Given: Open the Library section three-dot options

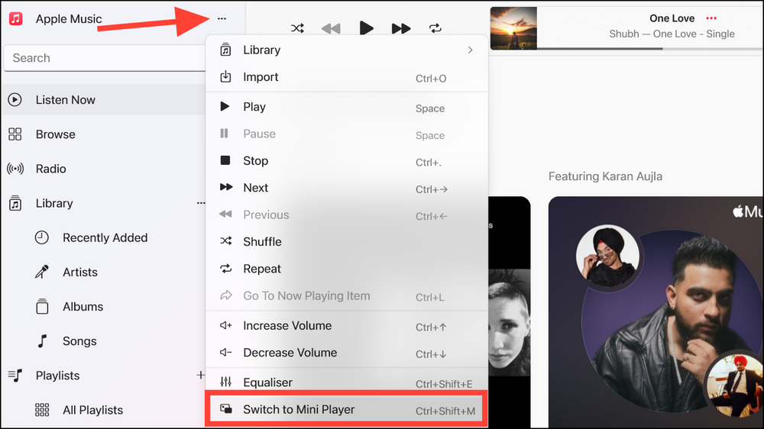Looking at the screenshot, I should click(201, 203).
